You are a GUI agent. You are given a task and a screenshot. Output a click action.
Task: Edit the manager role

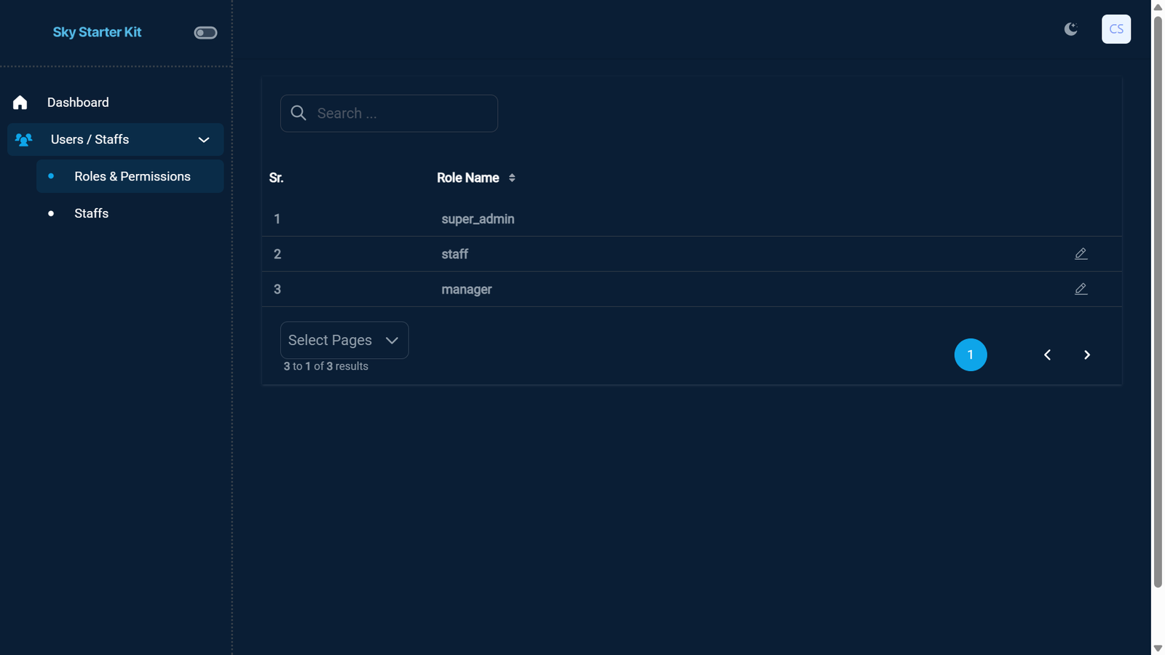1081,289
